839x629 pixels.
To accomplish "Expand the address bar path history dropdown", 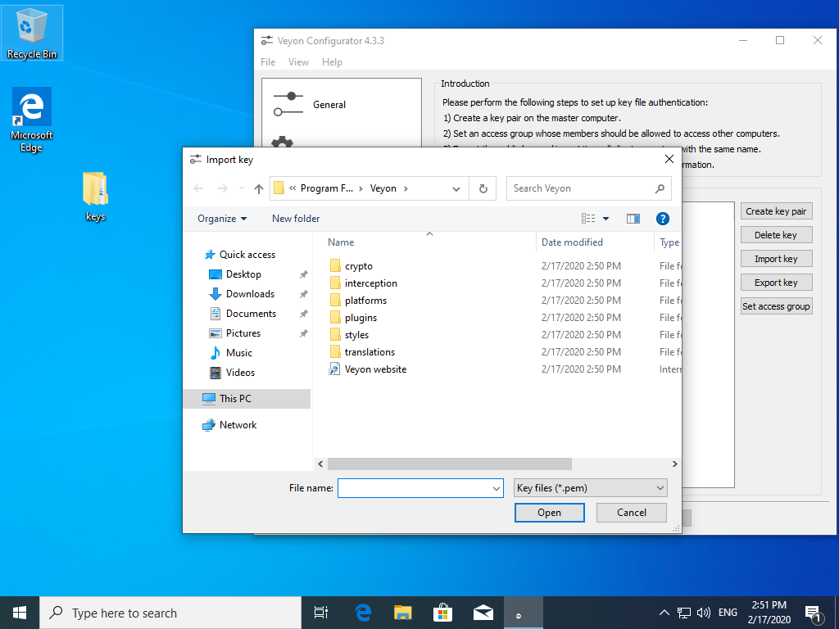I will point(456,188).
